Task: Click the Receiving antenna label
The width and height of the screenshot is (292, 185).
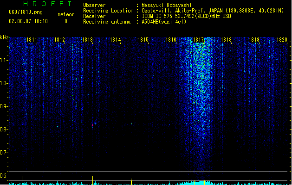Action: (107, 22)
